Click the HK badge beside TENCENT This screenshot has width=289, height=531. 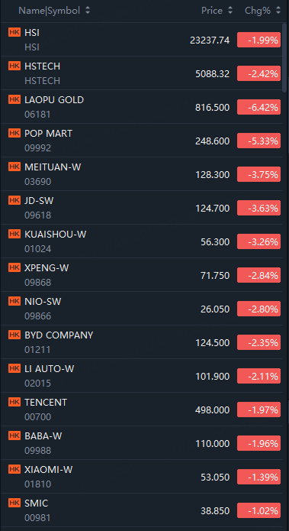tap(14, 402)
